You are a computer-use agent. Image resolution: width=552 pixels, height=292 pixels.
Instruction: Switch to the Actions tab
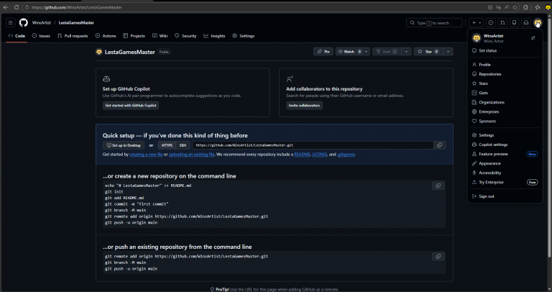[105, 36]
